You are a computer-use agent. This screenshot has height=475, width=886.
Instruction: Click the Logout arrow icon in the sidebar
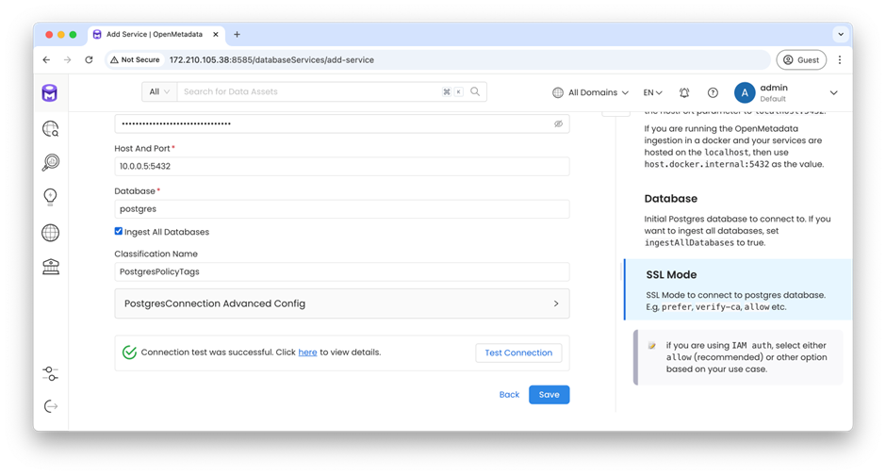click(x=50, y=406)
